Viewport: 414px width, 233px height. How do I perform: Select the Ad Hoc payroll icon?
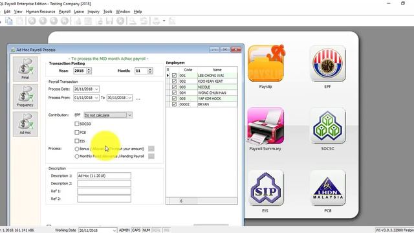click(x=25, y=124)
